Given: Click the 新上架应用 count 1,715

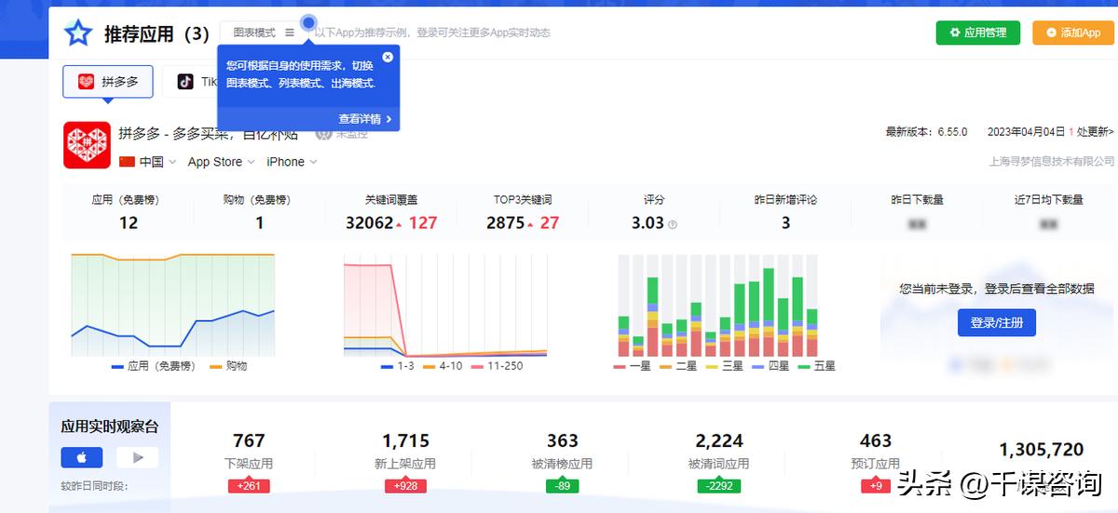Looking at the screenshot, I should click(405, 440).
